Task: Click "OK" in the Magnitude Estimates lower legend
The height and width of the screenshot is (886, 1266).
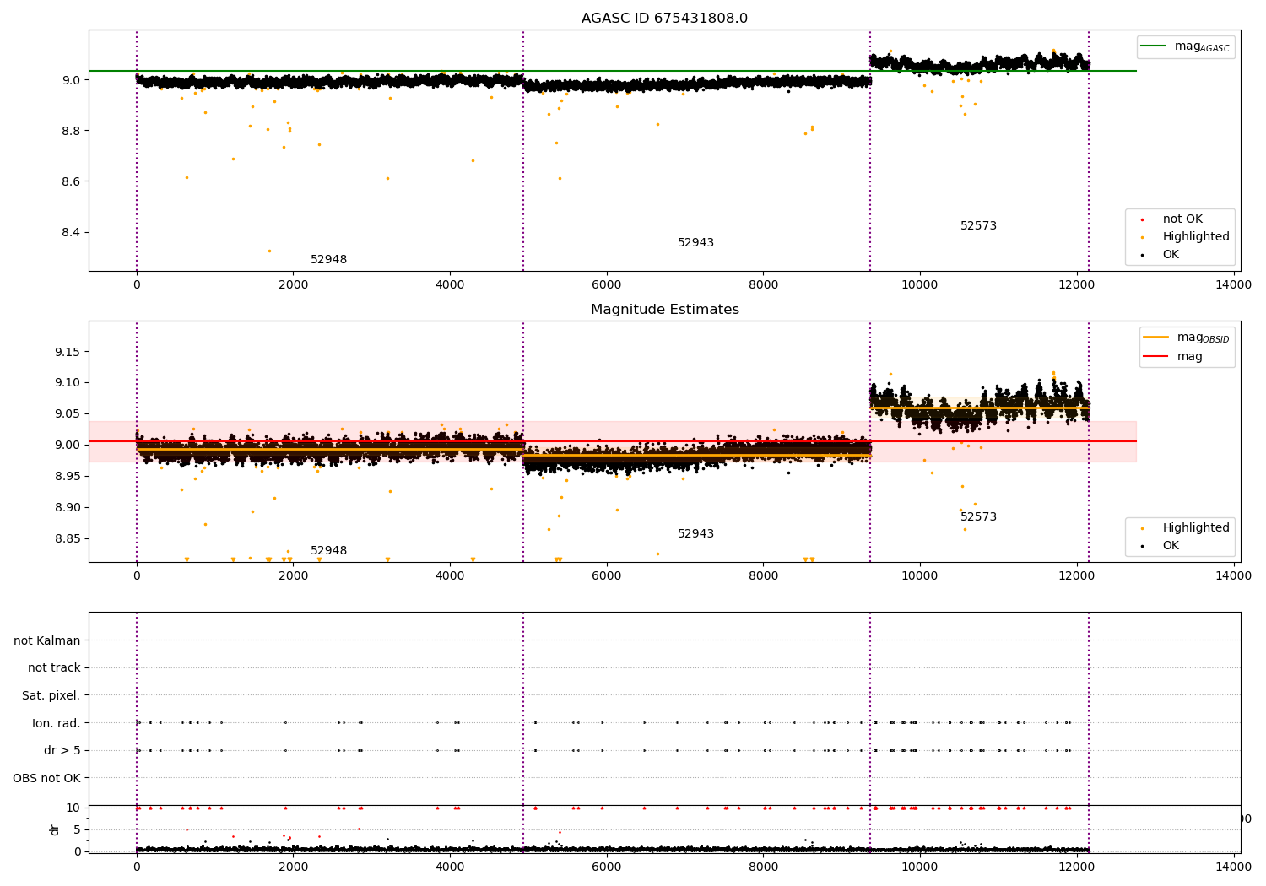Action: [1171, 546]
